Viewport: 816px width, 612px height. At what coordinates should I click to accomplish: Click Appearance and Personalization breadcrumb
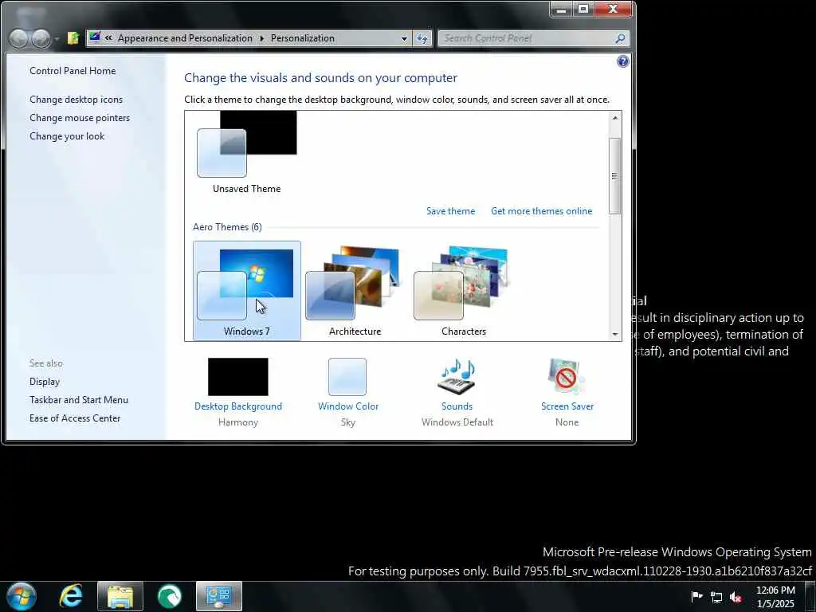click(x=185, y=38)
